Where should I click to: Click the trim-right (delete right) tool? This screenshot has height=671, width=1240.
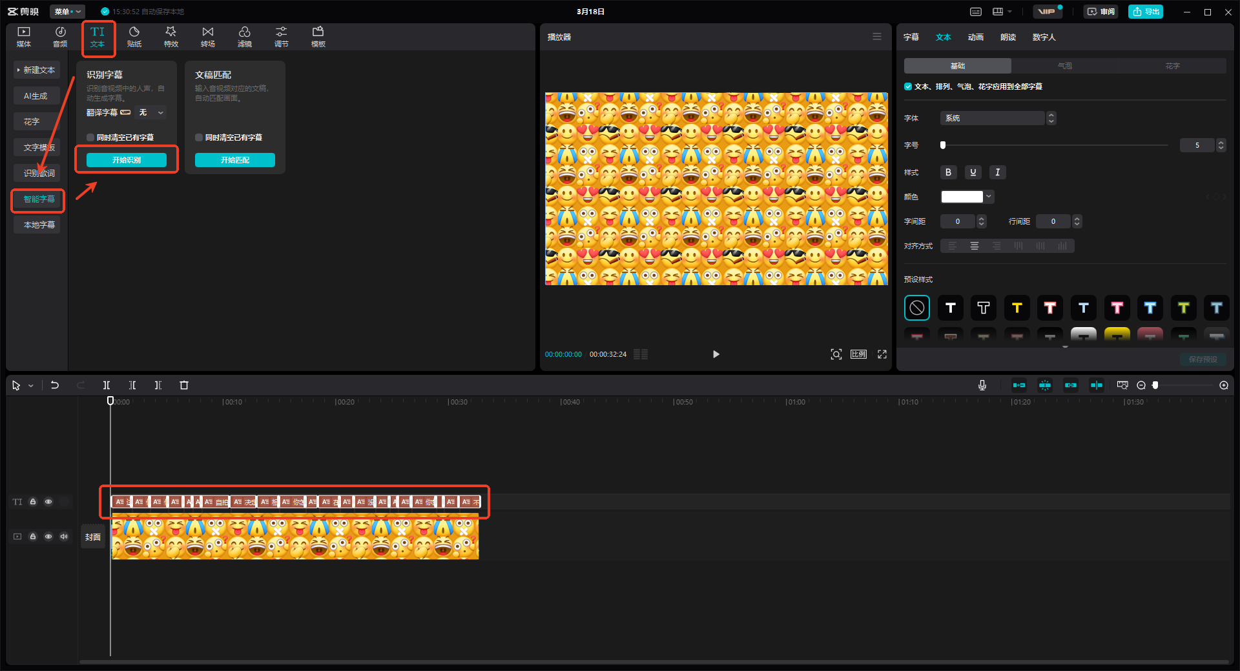(x=158, y=385)
